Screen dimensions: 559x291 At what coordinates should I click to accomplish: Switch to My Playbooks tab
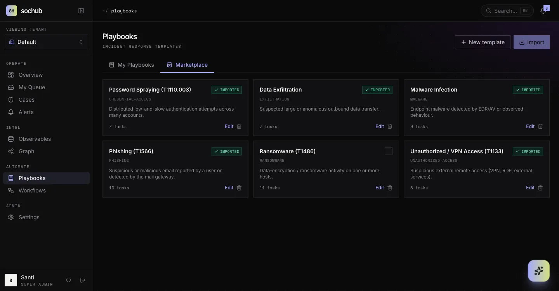point(131,65)
